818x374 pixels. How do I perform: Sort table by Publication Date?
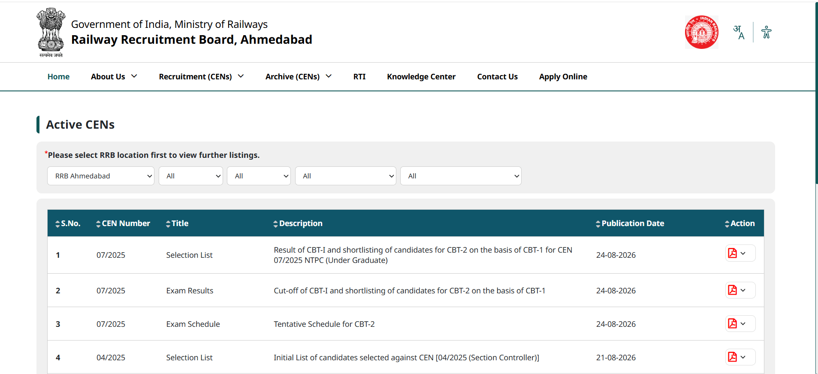click(630, 223)
